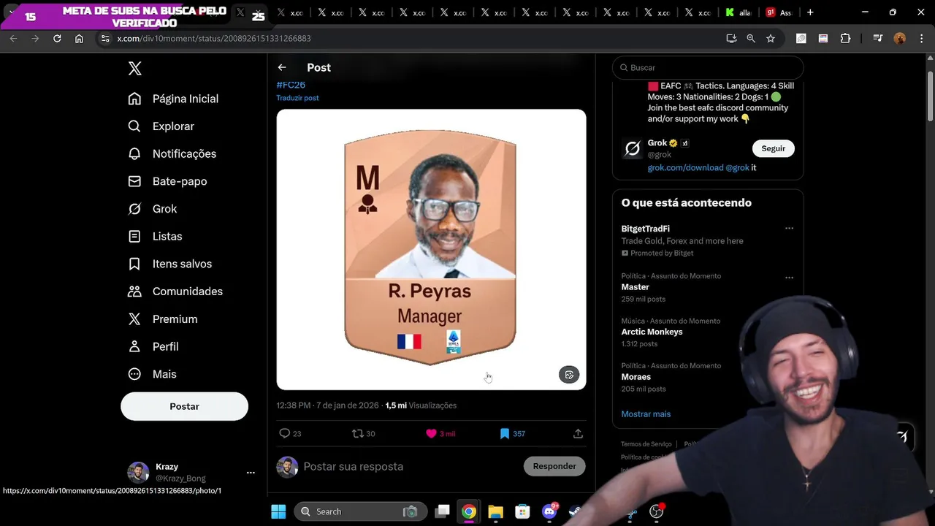This screenshot has width=935, height=526.
Task: Open account menu dots next to Krazy
Action: pos(251,473)
